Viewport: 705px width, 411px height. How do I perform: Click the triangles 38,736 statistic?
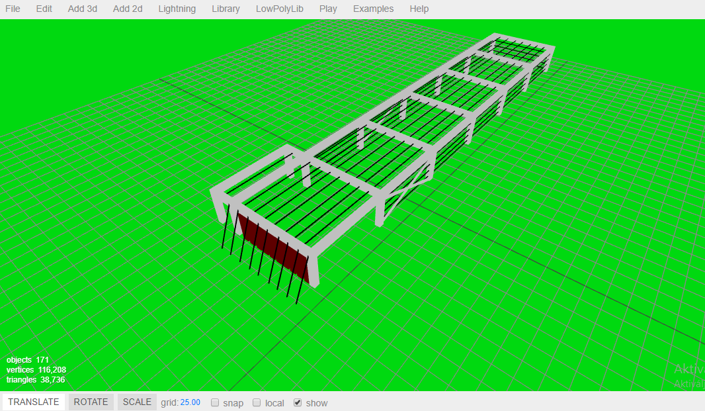coord(36,379)
